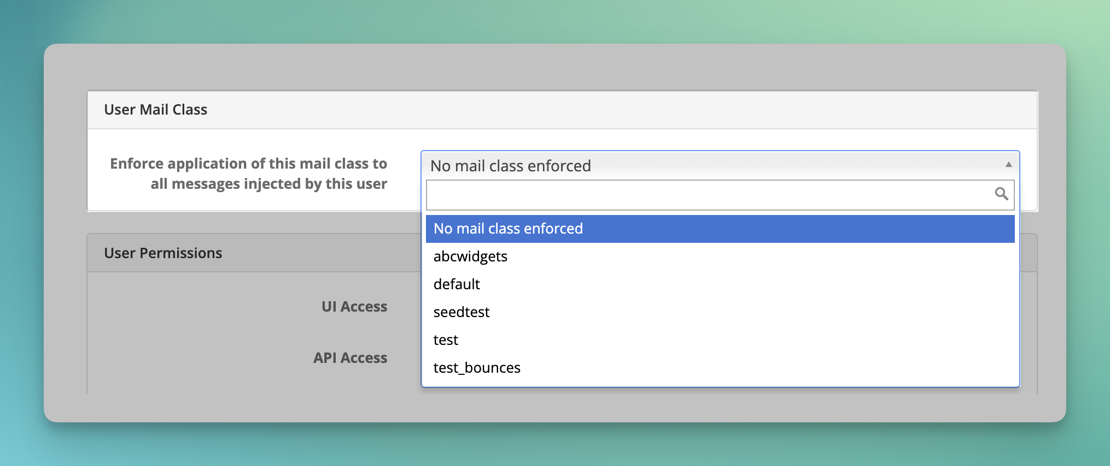Choose the "test" mail class option
The height and width of the screenshot is (466, 1110).
446,340
